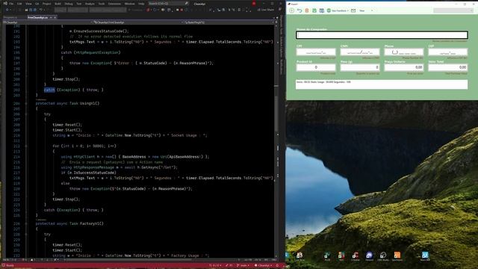Image resolution: width=478 pixels, height=269 pixels.
Task: Click the round add (plus) icon in form toolbar
Action: (x=292, y=10)
